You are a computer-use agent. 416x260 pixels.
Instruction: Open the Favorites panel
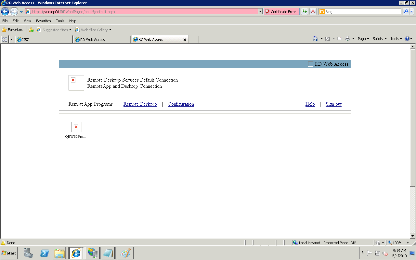coord(13,30)
